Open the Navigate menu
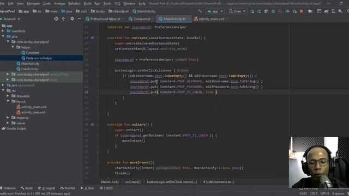Image resolution: width=349 pixels, height=196 pixels. 33,4
